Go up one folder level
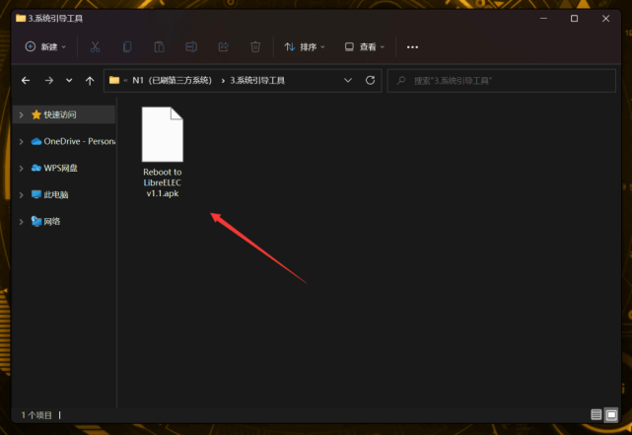Viewport: 632px width, 435px height. point(90,80)
